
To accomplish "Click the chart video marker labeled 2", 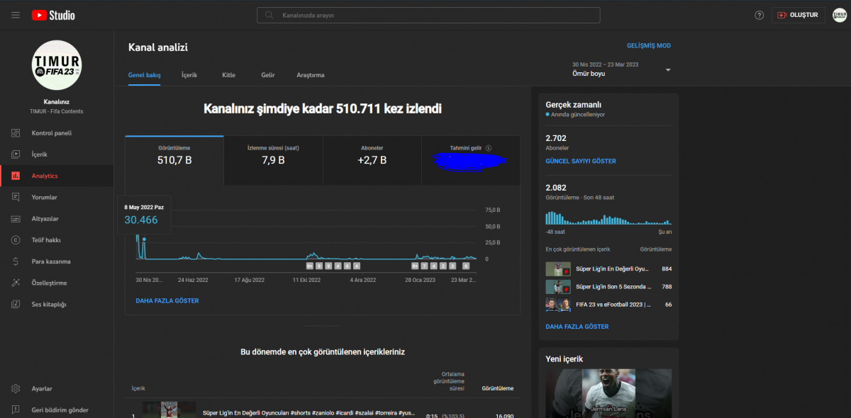I will (443, 266).
